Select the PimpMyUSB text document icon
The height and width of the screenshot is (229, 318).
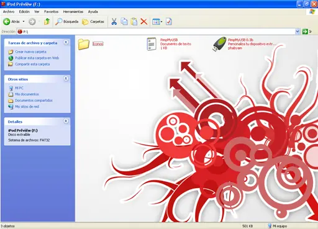tap(152, 44)
